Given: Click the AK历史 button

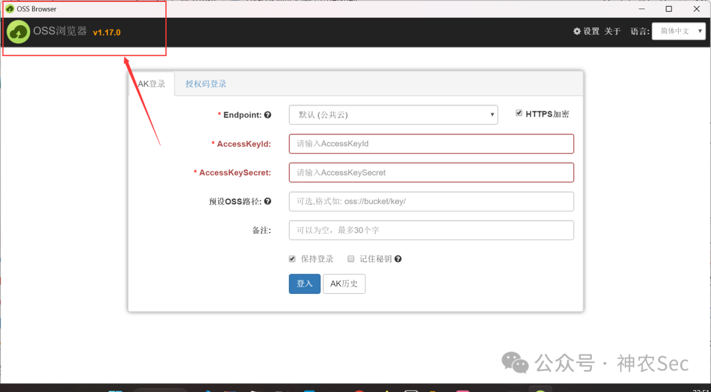Looking at the screenshot, I should coord(344,283).
